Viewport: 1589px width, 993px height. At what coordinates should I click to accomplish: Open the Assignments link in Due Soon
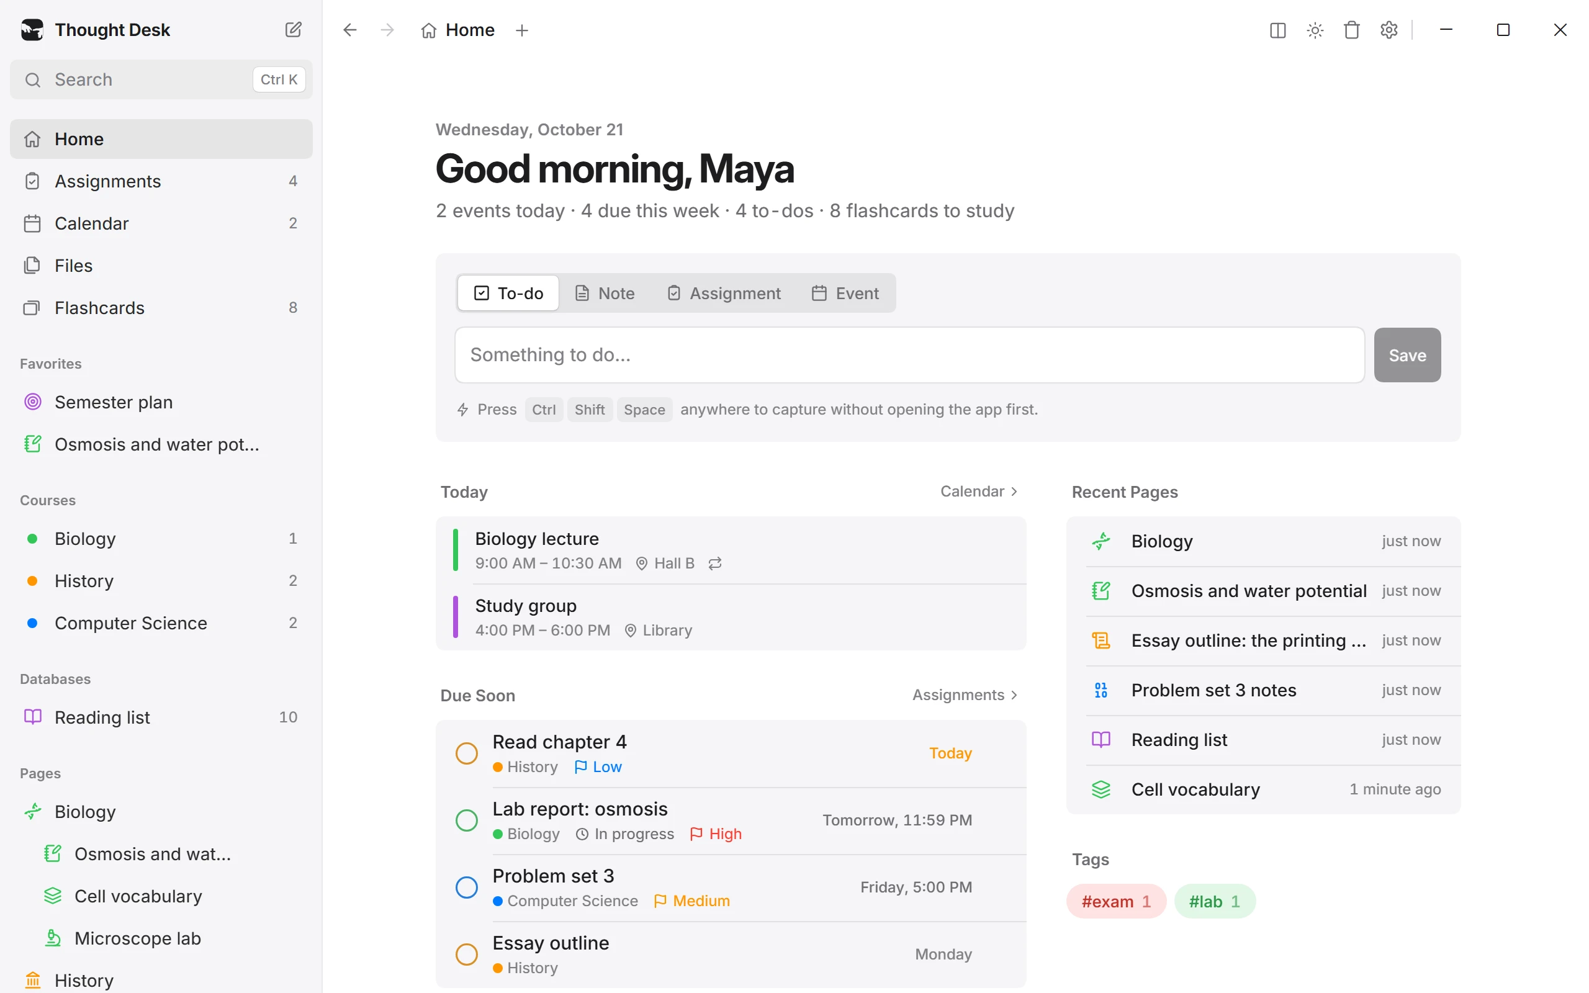[965, 695]
